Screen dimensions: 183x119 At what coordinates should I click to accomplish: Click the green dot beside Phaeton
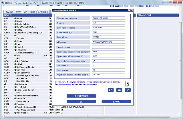pos(15,104)
